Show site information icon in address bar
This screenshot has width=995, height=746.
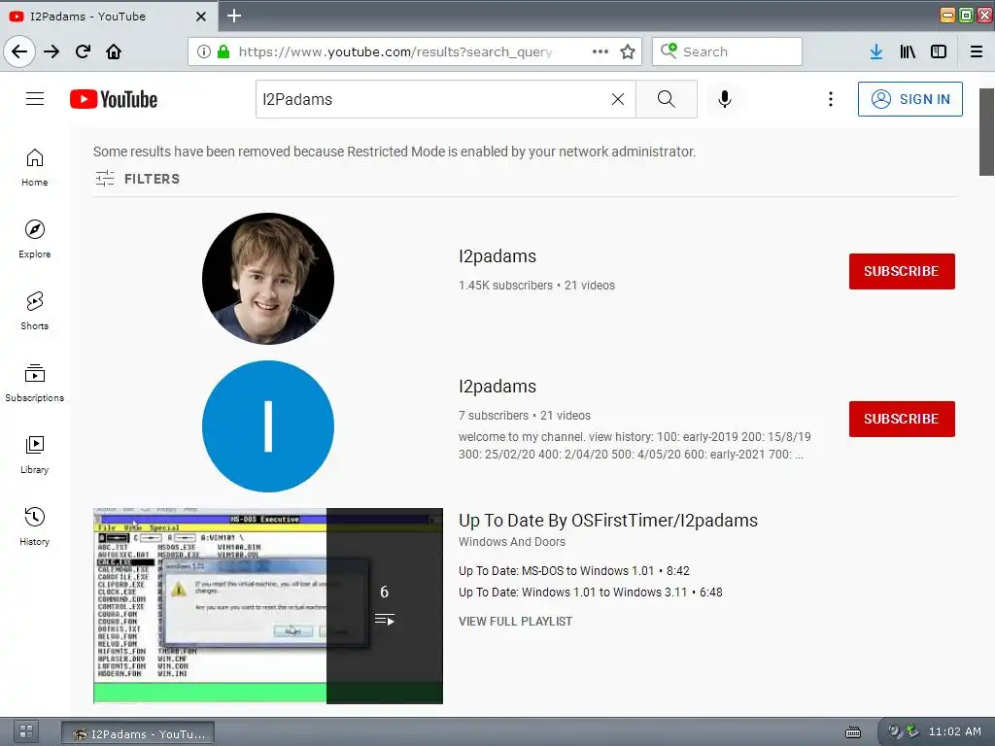click(x=204, y=51)
